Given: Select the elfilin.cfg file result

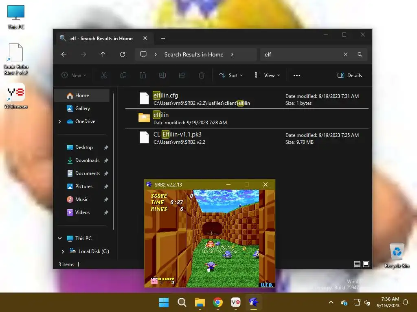Looking at the screenshot, I should pos(247,99).
